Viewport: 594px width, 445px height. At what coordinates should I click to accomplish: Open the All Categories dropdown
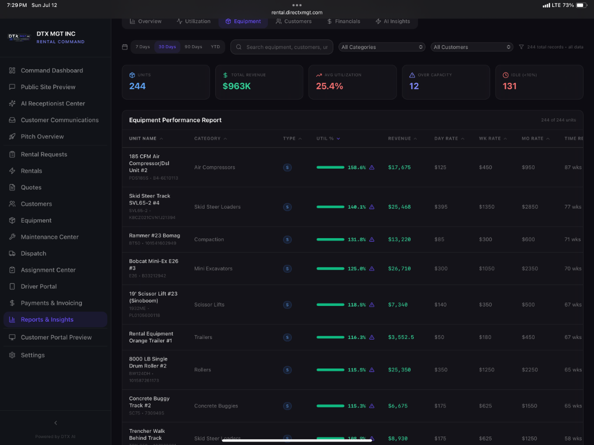point(382,47)
